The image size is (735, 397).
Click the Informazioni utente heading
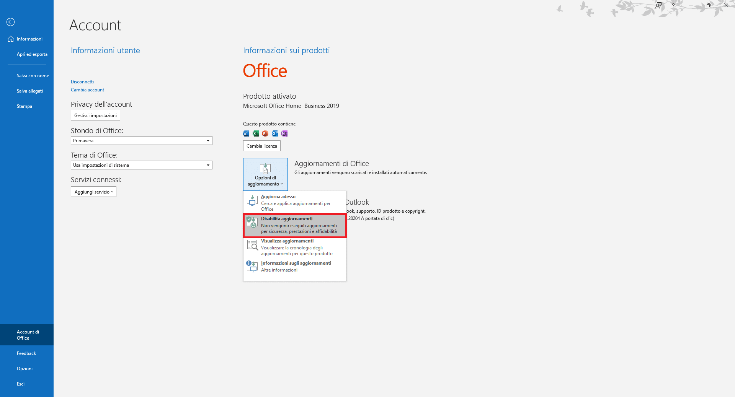[105, 50]
